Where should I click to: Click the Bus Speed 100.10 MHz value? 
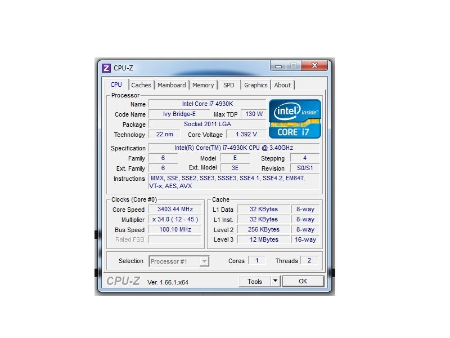pyautogui.click(x=175, y=229)
